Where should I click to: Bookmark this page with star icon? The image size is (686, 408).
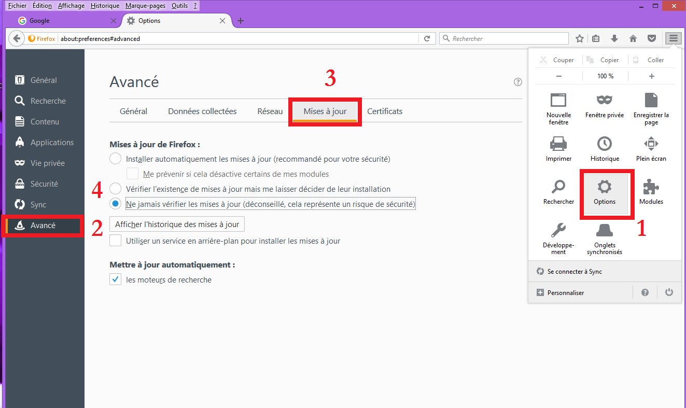(x=580, y=38)
